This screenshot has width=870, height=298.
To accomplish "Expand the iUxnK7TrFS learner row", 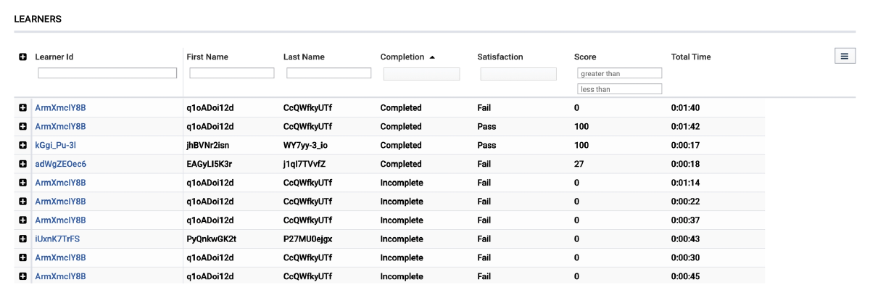I will pyautogui.click(x=22, y=239).
